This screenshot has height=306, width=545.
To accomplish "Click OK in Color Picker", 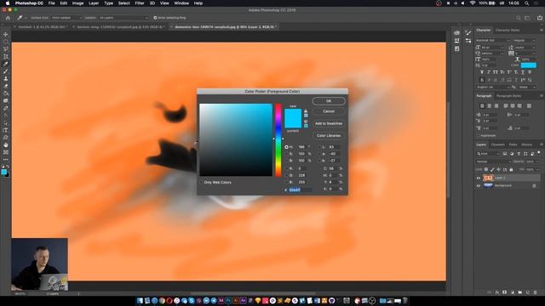I will coord(329,101).
